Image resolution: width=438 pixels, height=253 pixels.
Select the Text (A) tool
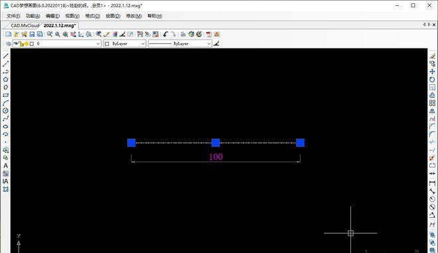tap(5, 166)
